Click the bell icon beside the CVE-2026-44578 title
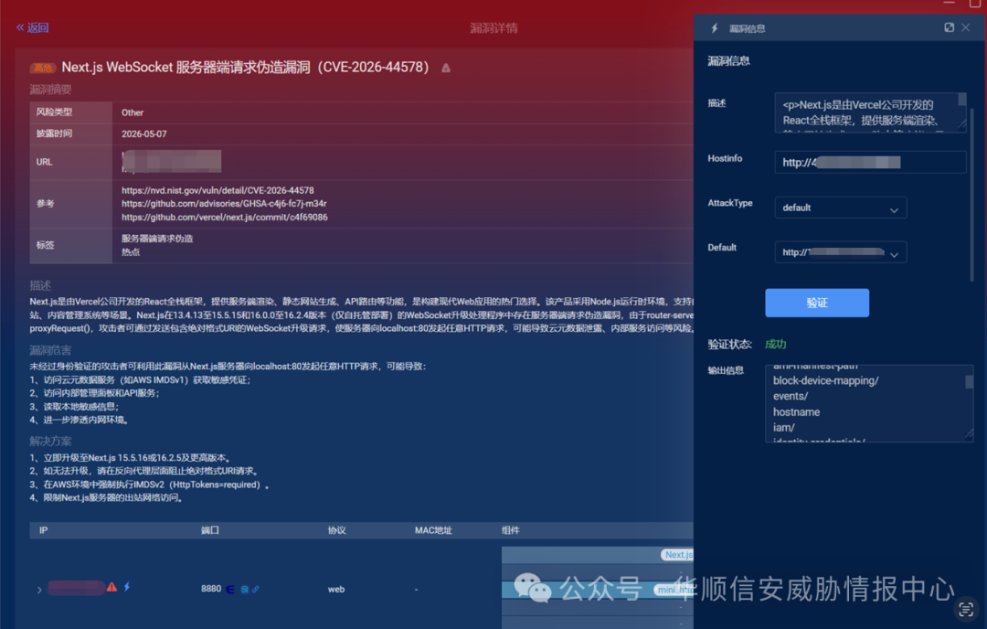 446,68
